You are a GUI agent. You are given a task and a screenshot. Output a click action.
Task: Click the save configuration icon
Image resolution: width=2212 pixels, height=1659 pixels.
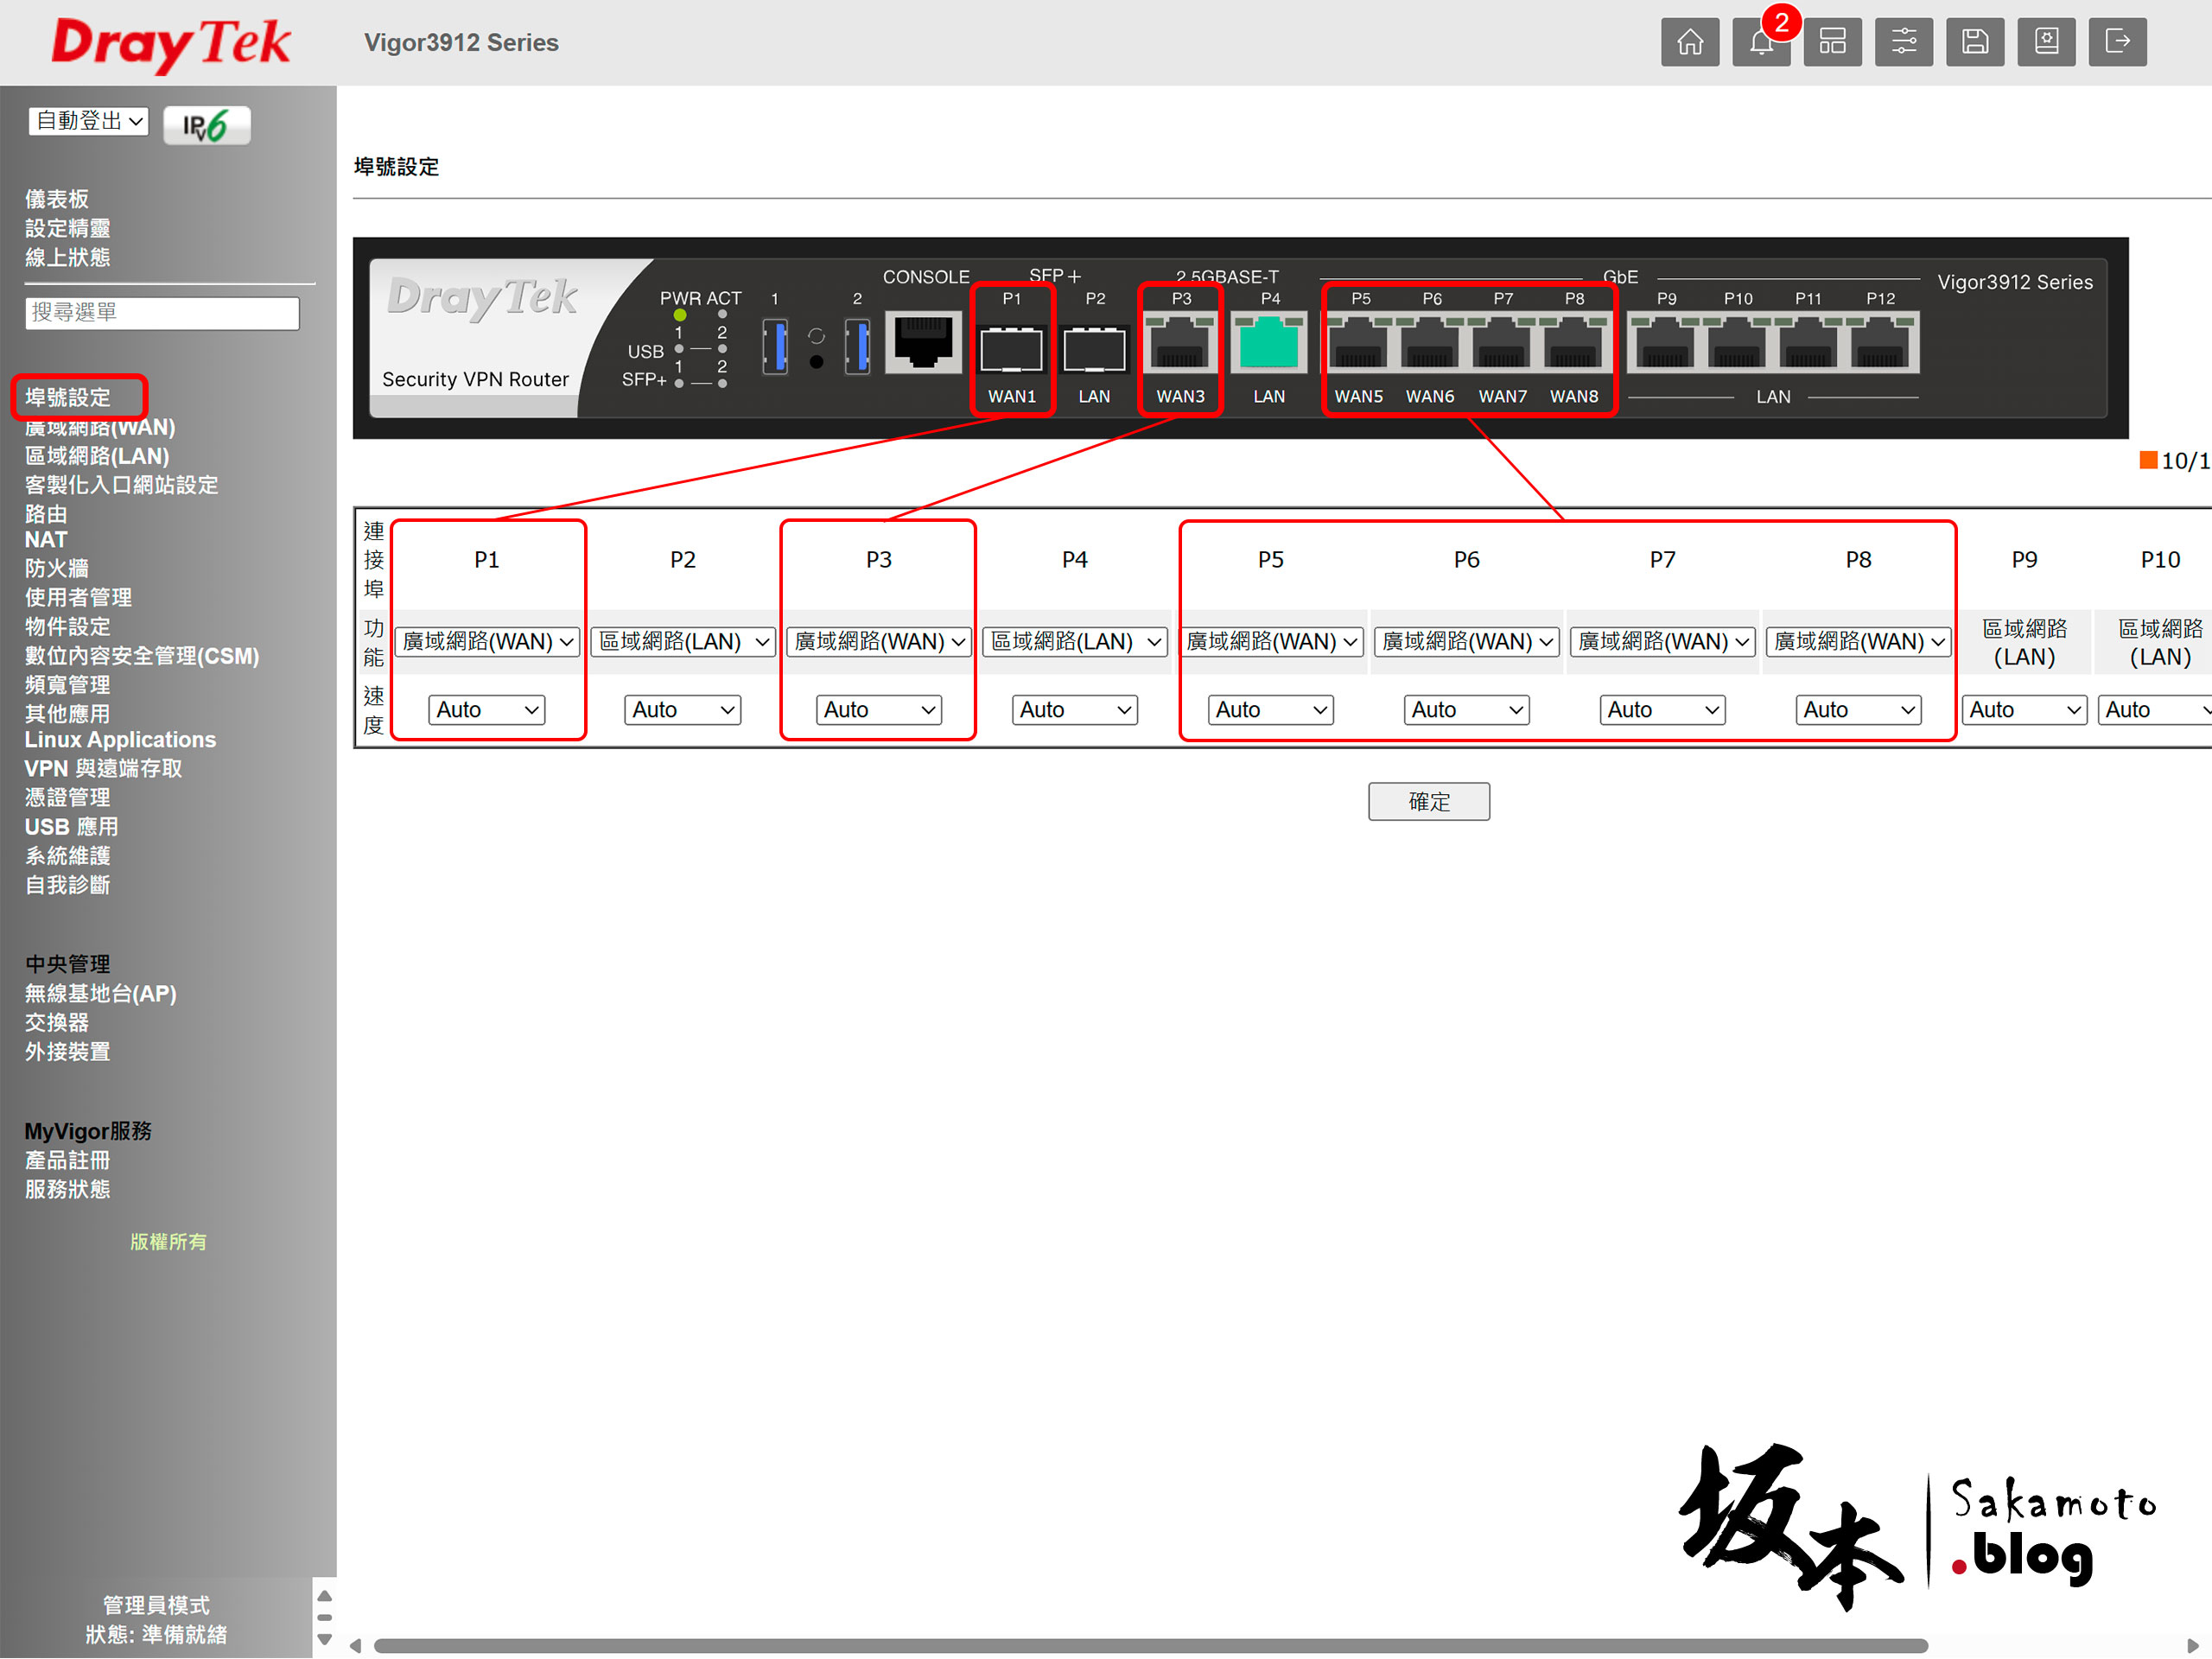click(1975, 42)
